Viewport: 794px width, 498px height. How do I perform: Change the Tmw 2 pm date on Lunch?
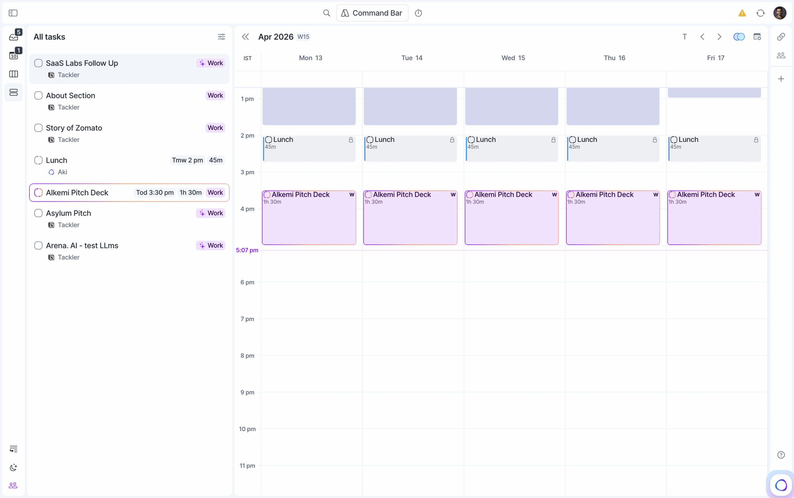[x=187, y=160]
